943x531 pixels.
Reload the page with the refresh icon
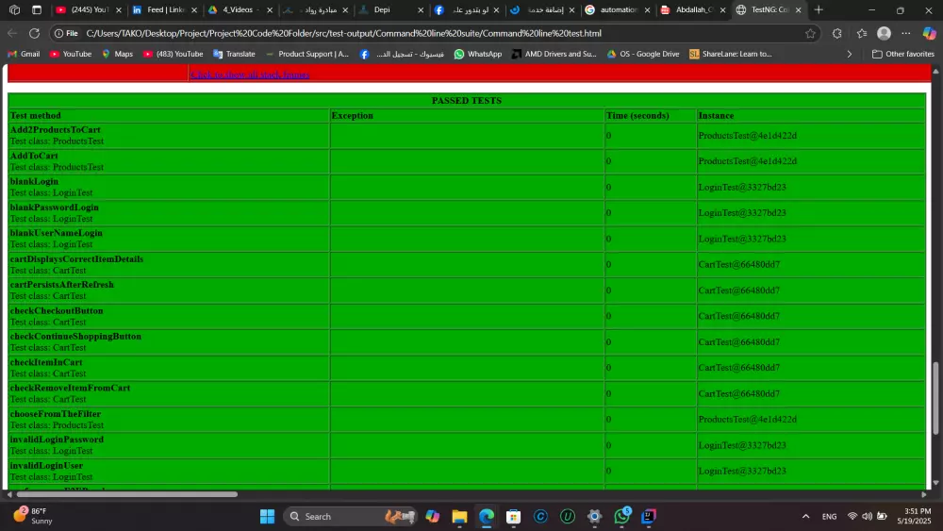point(34,33)
